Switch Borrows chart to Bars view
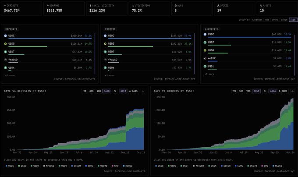Viewport: 298px width, 177px height. click(283, 91)
